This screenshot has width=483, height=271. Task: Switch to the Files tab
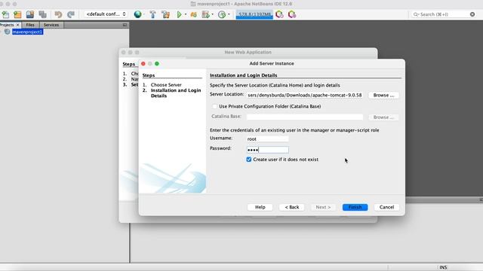(30, 25)
